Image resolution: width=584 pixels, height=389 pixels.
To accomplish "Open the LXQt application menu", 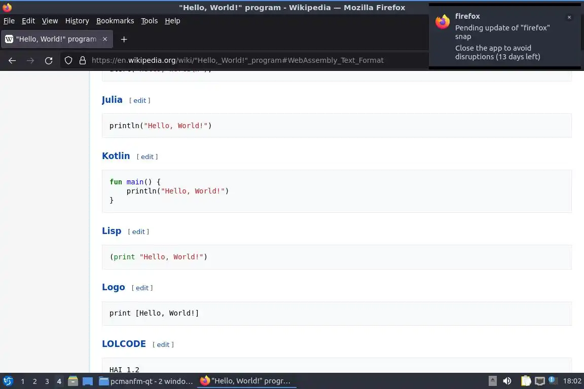I will coord(8,381).
